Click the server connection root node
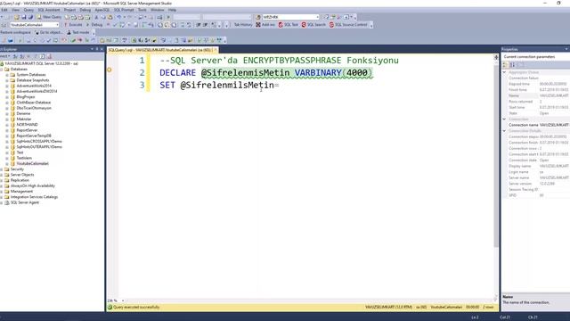Viewport: 570px width, 321px height. [x=42, y=63]
